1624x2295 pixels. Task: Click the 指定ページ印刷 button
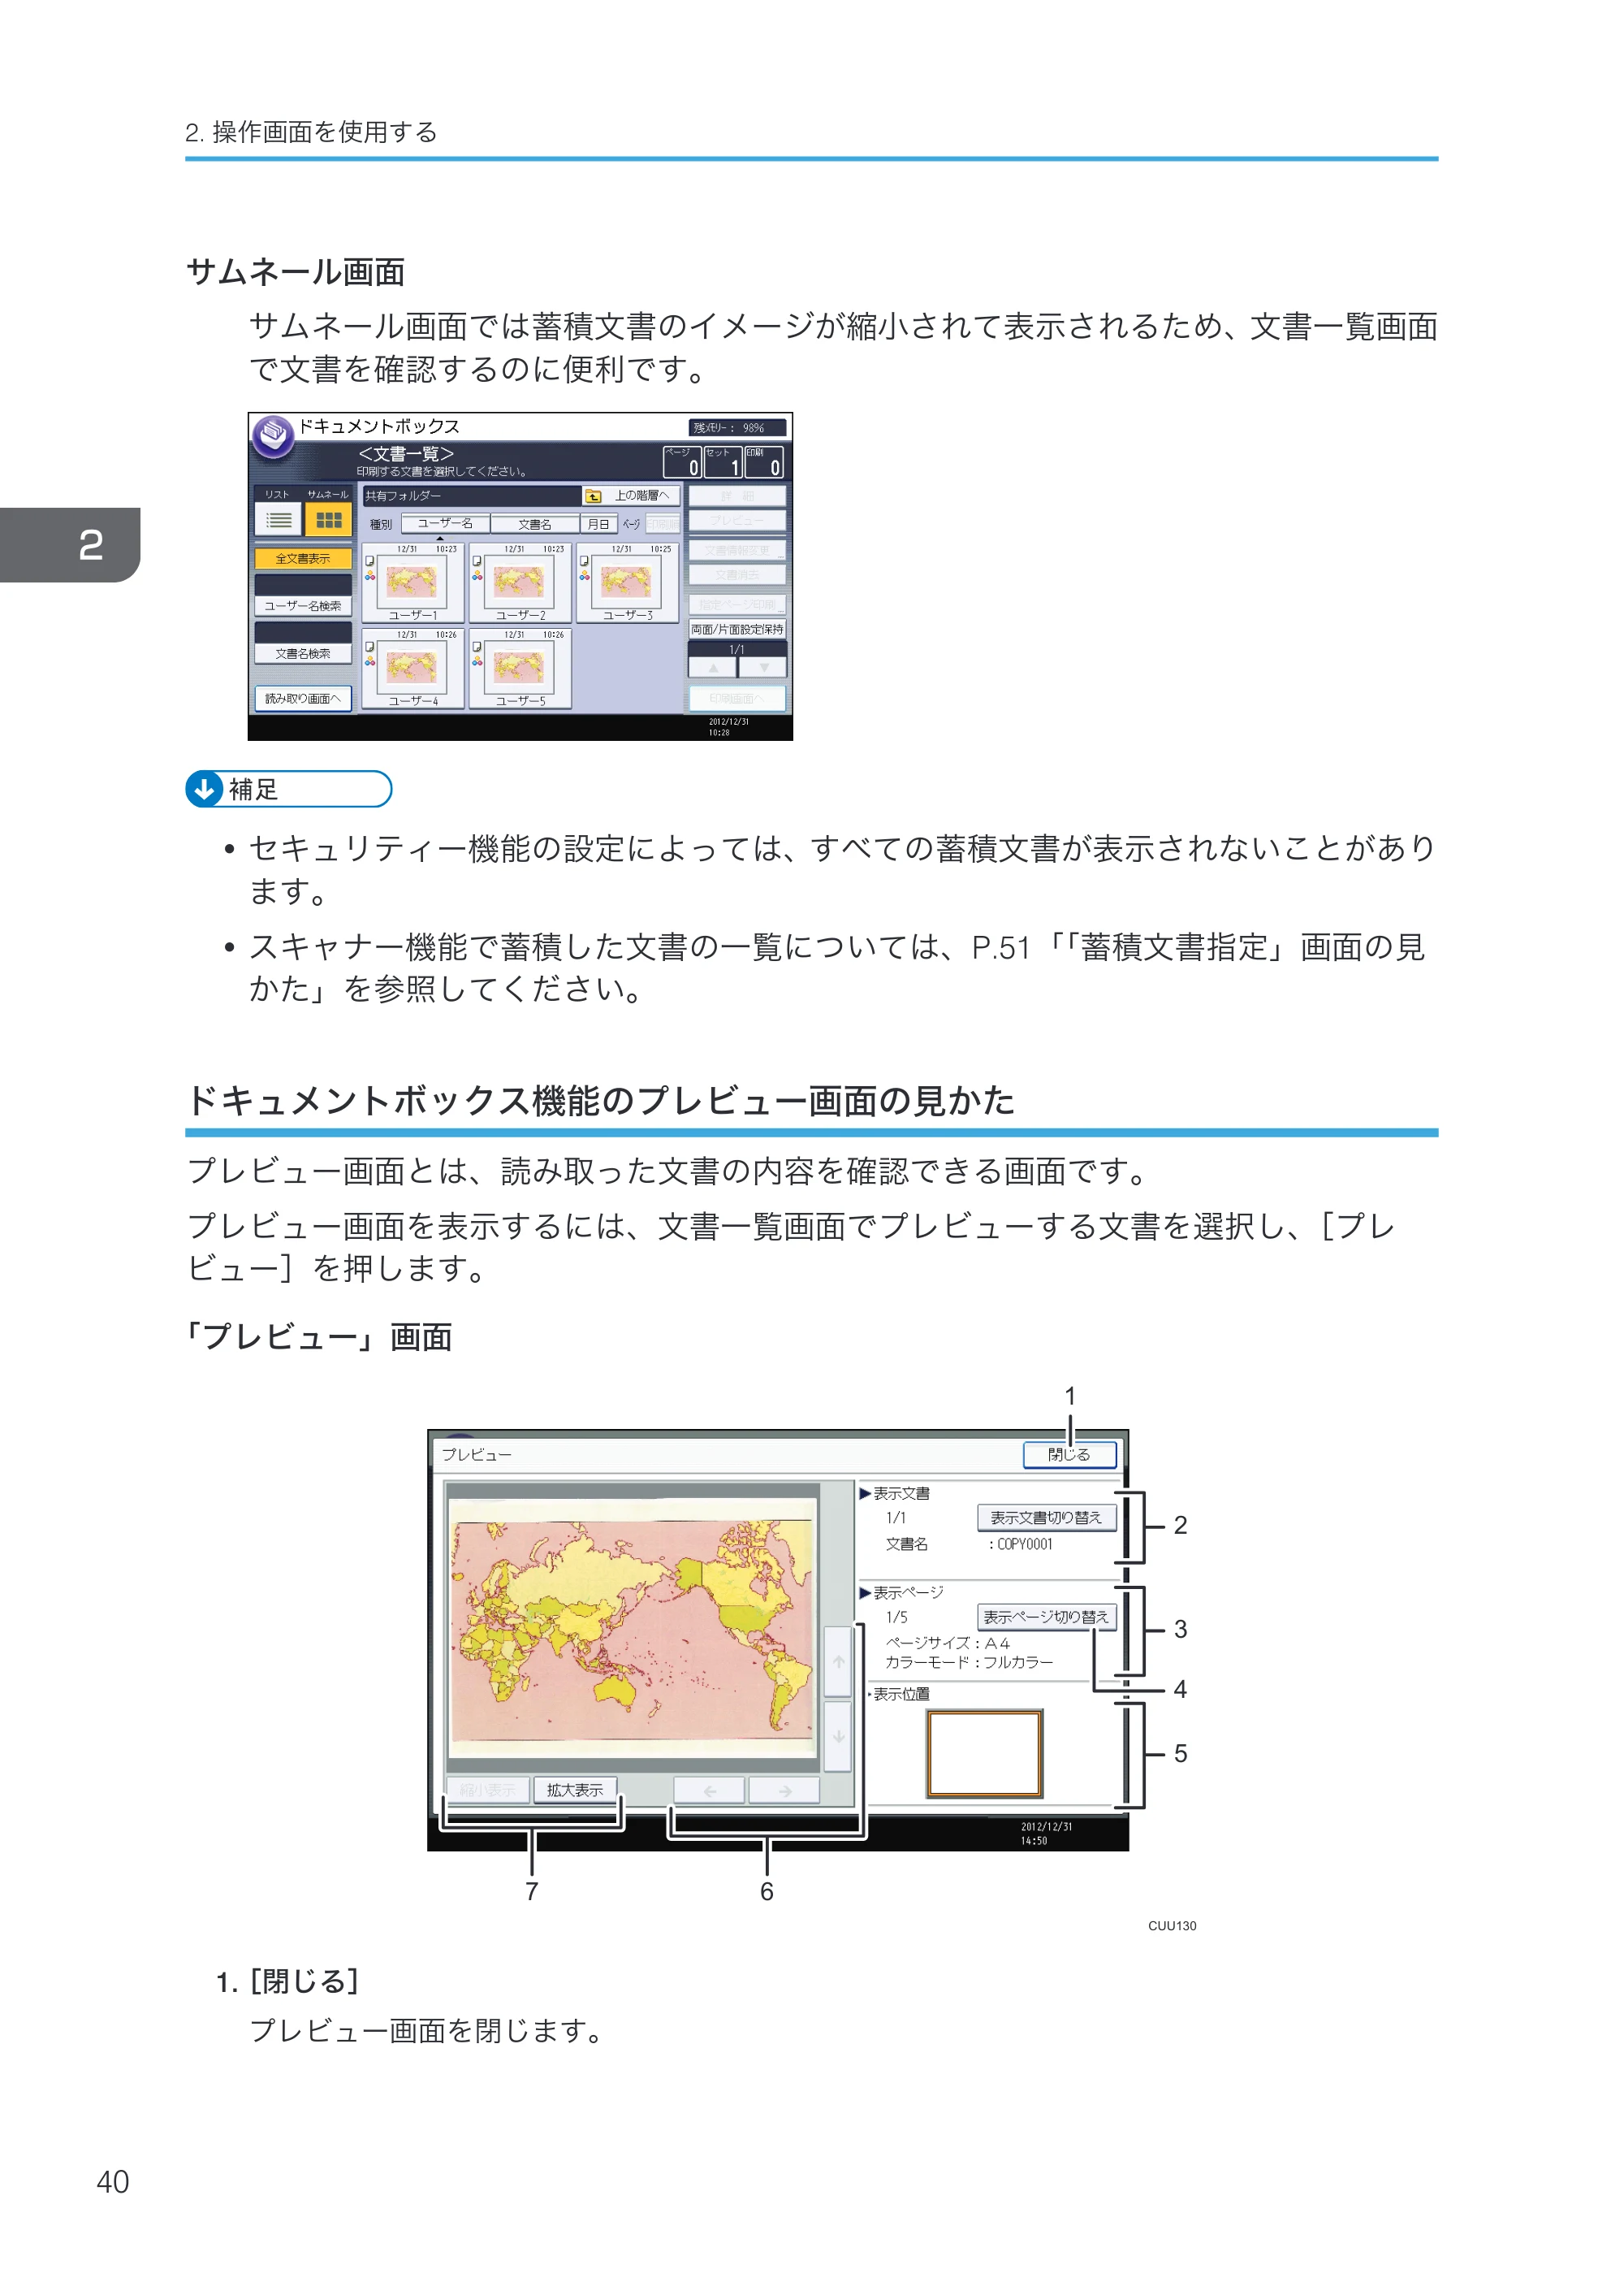pos(737,604)
